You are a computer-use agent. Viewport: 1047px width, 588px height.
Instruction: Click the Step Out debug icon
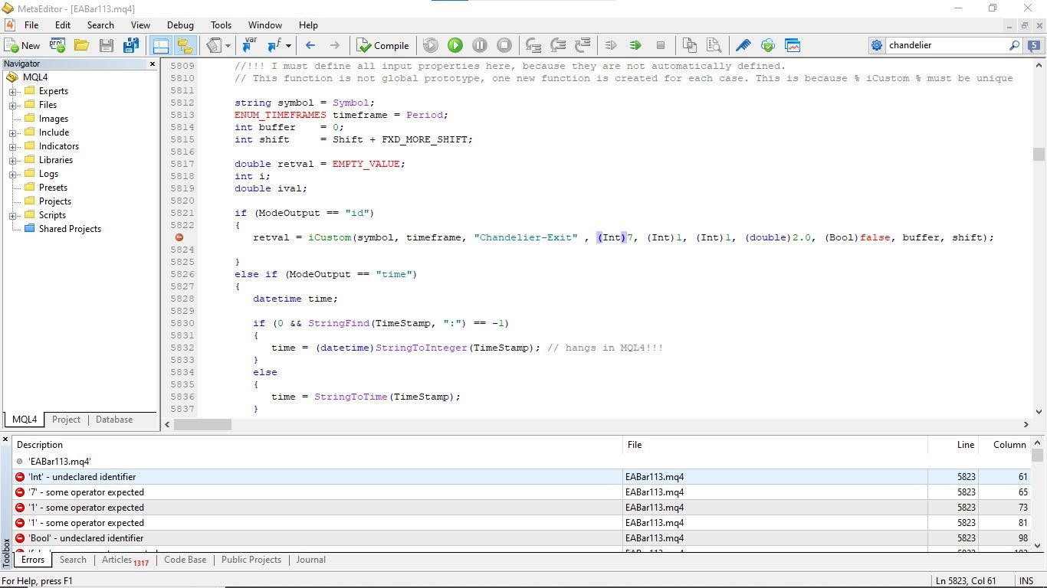pos(583,45)
